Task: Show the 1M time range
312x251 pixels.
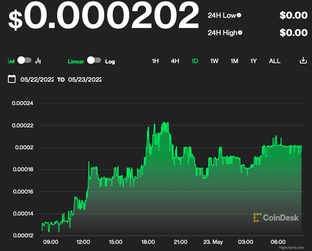Action: (234, 61)
